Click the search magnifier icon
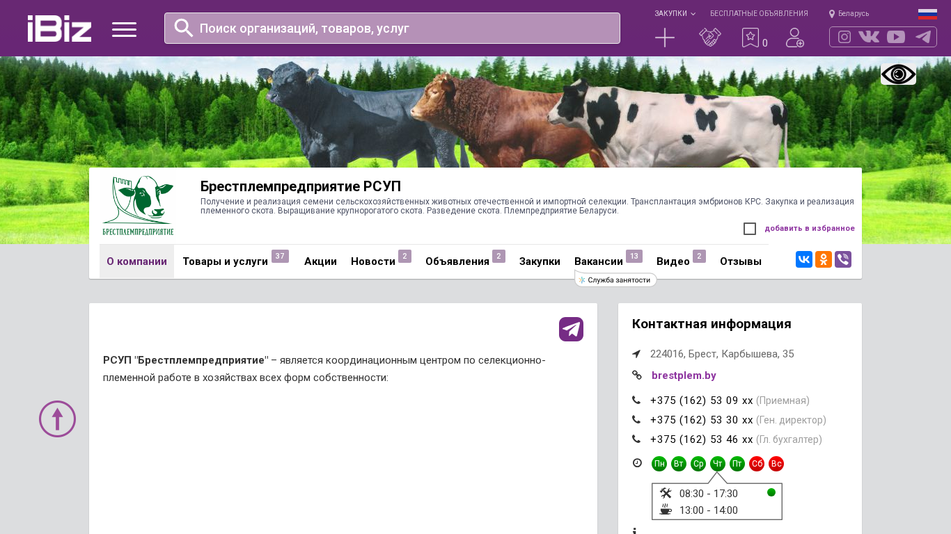This screenshot has height=534, width=951. [x=184, y=28]
